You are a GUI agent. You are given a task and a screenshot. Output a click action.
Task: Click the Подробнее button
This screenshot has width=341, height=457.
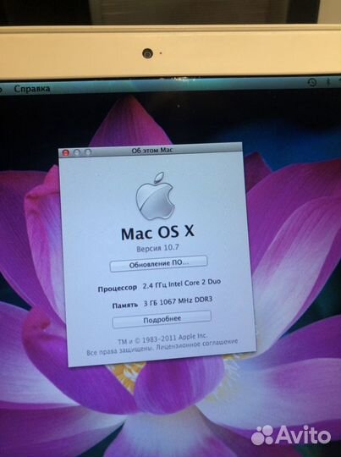pos(162,319)
